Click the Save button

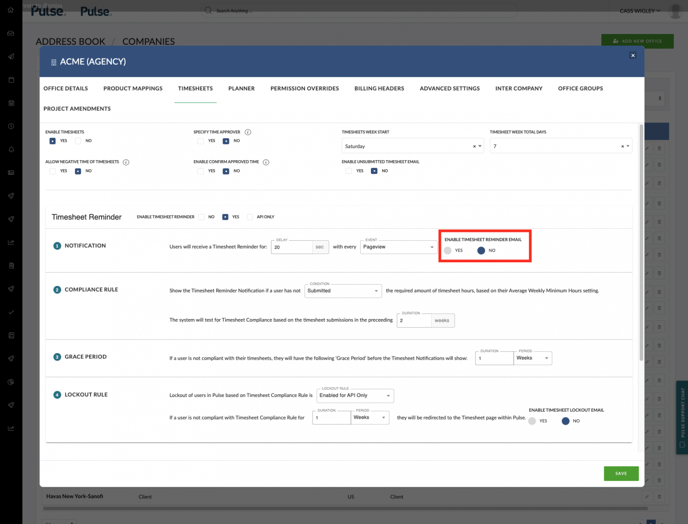(621, 473)
